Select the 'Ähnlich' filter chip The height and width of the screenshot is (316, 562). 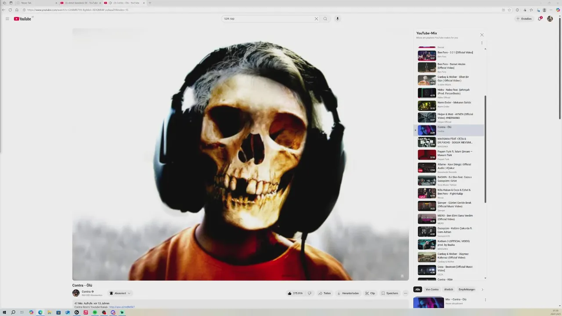tap(448, 289)
